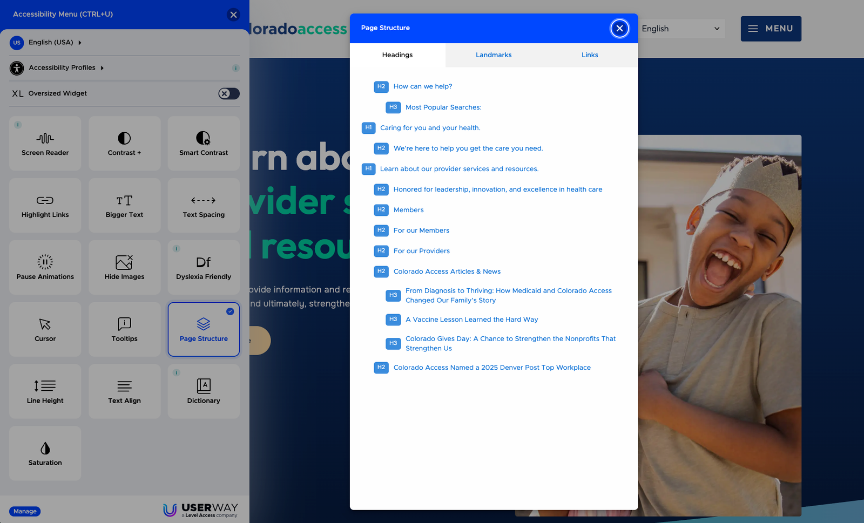
Task: Open the site MENU button
Action: tap(771, 29)
